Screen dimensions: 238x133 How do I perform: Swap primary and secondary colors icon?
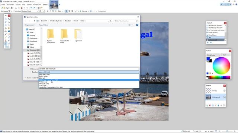click(211, 58)
